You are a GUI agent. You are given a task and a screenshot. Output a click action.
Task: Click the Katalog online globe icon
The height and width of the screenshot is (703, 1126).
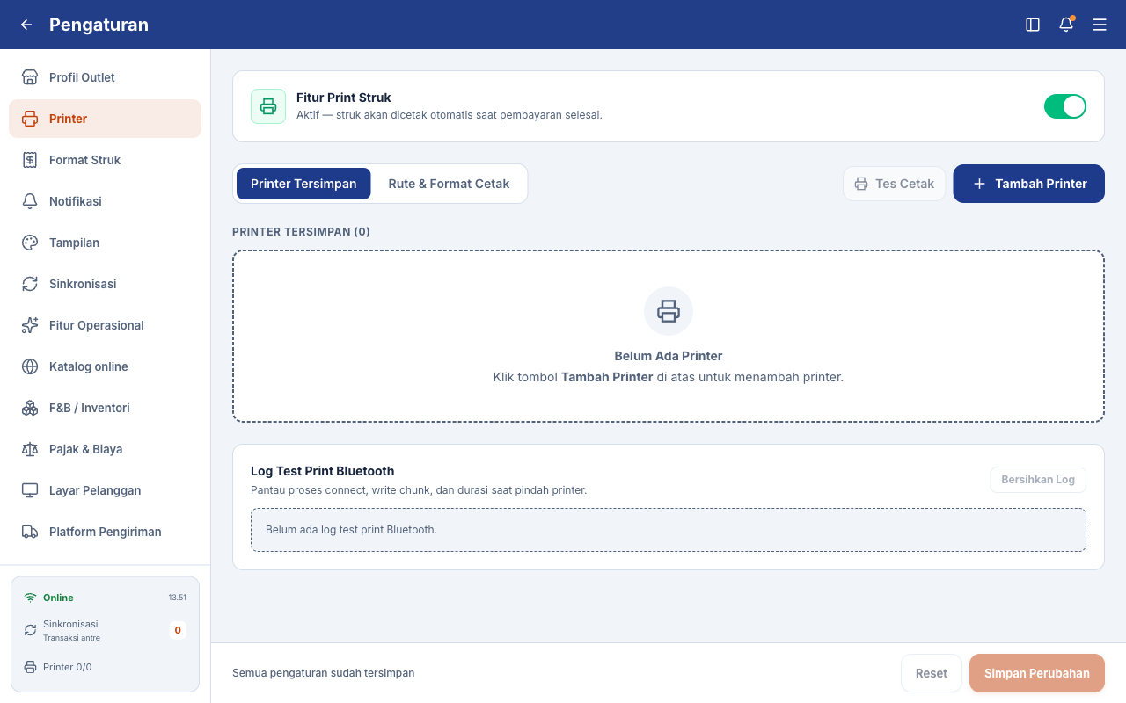[x=30, y=366]
